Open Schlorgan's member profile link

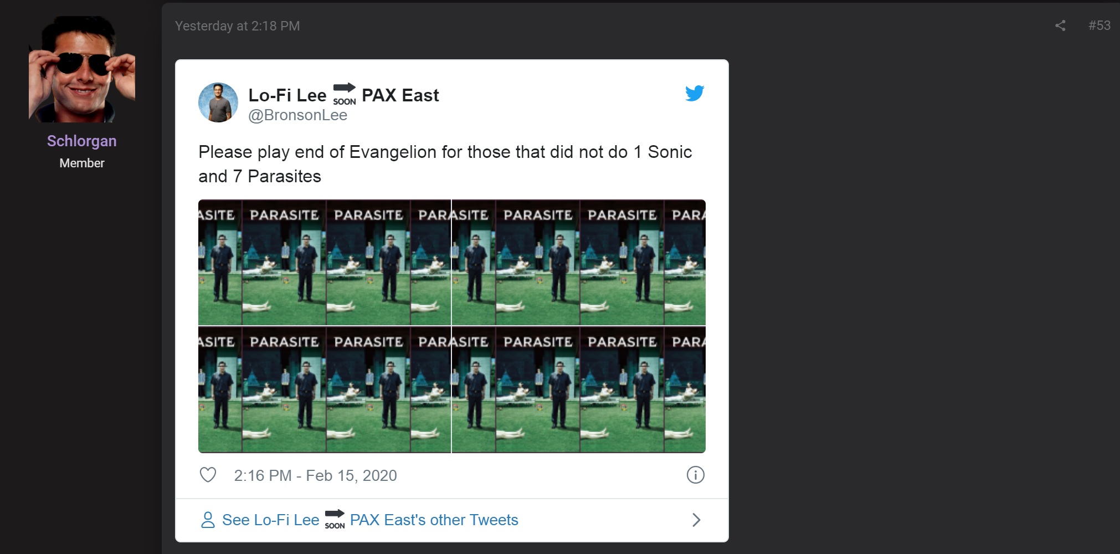click(82, 141)
